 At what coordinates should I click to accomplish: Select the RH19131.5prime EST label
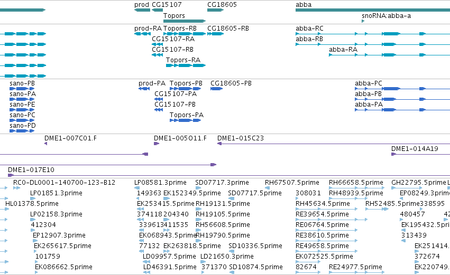(223, 204)
